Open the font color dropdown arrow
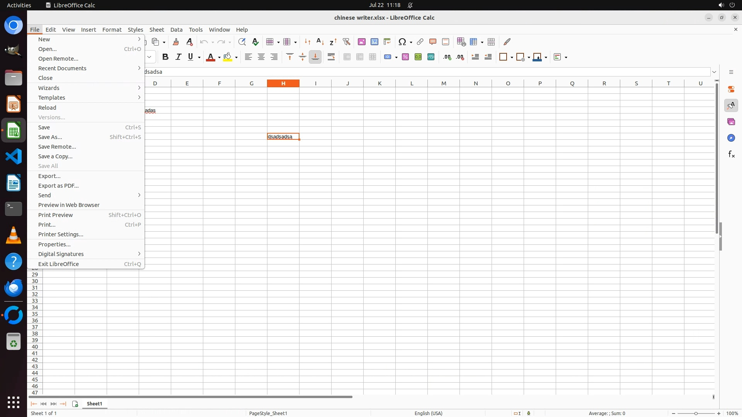This screenshot has height=417, width=742. [219, 58]
